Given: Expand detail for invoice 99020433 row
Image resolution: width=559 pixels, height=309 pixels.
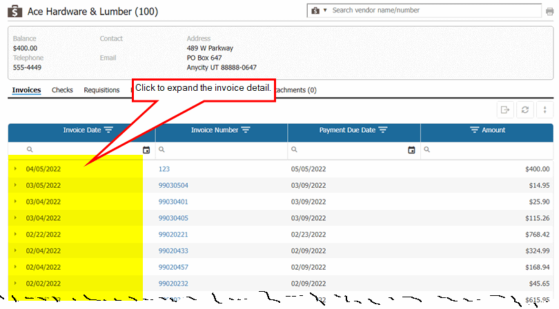Looking at the screenshot, I should point(15,251).
